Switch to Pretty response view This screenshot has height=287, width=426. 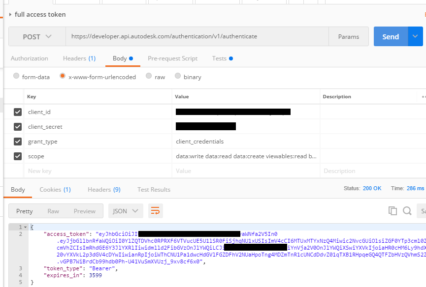pos(25,211)
